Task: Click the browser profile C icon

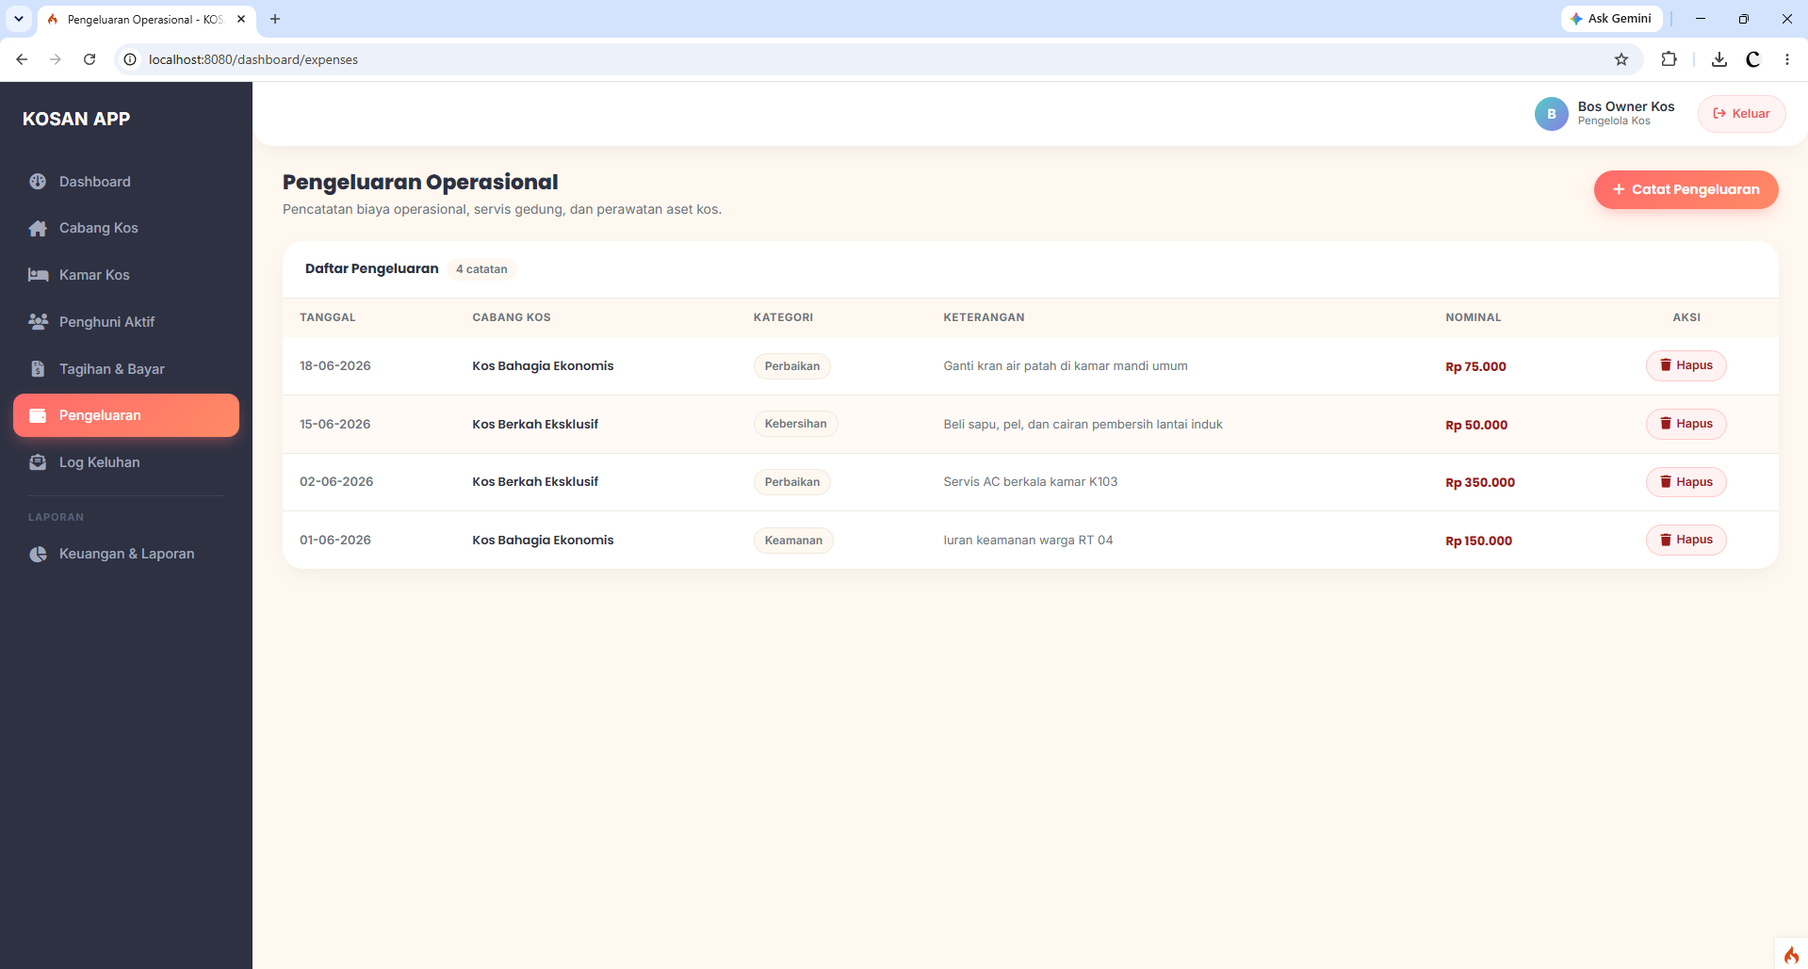Action: coord(1753,59)
